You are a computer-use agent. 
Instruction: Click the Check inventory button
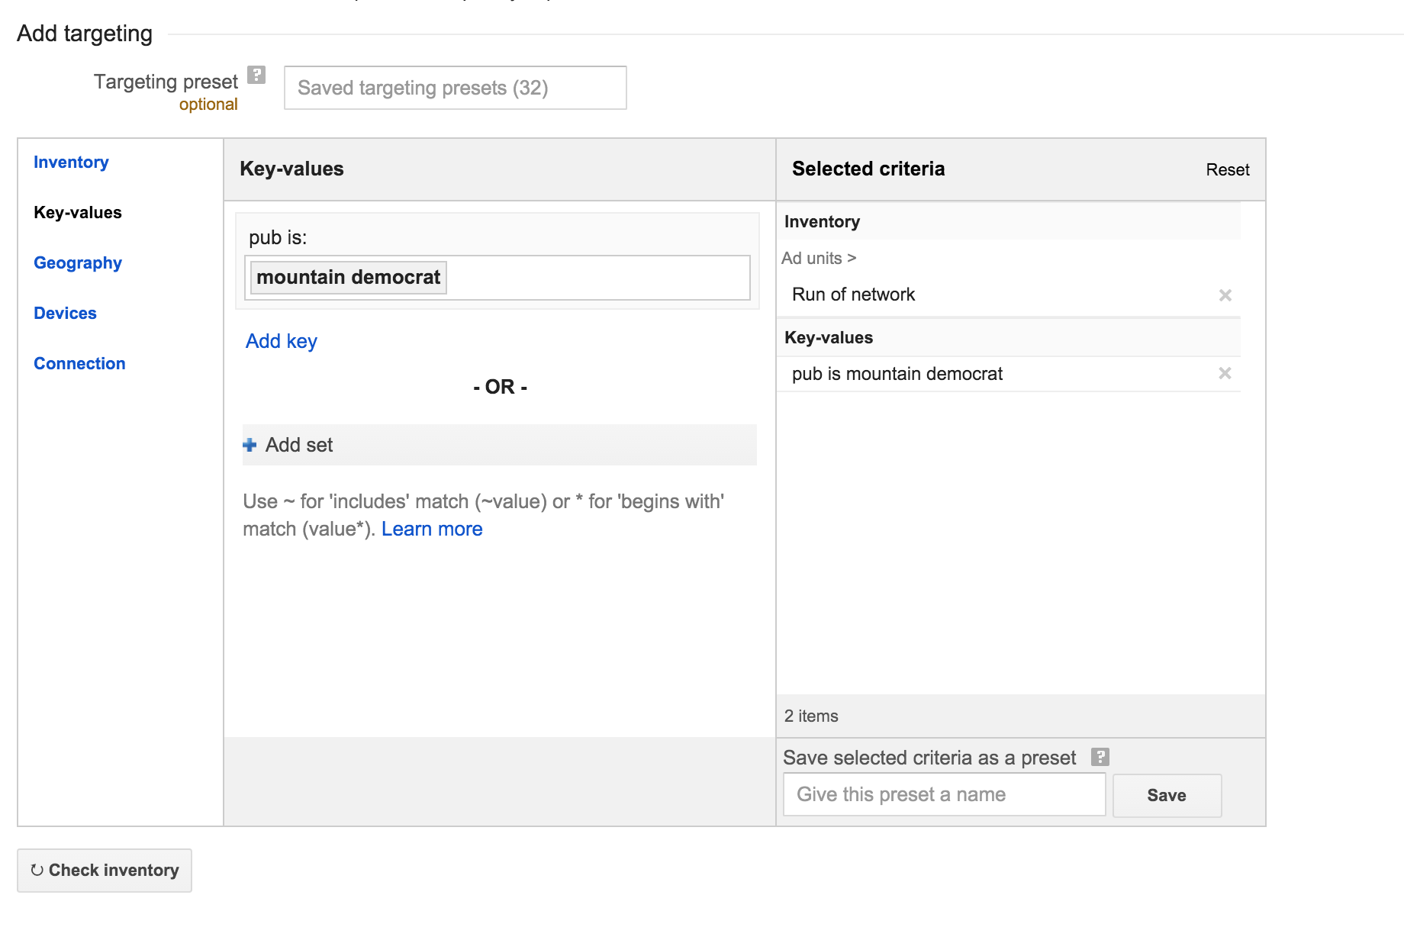point(105,871)
